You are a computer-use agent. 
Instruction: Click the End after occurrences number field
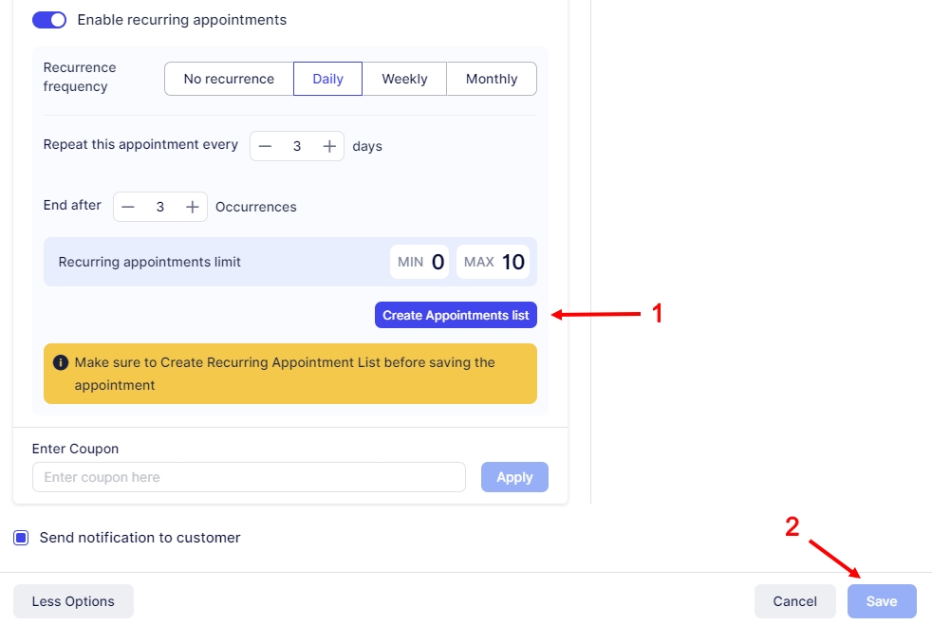160,207
